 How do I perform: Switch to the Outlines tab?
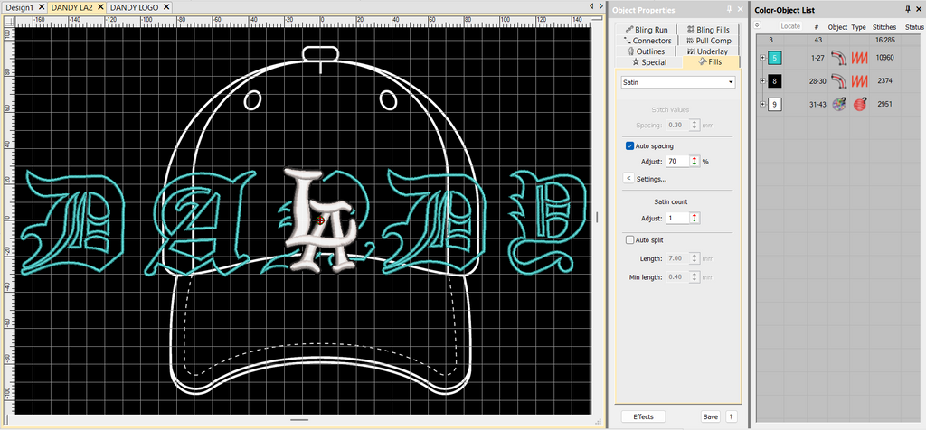(646, 51)
